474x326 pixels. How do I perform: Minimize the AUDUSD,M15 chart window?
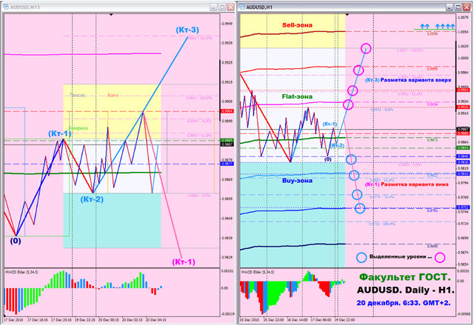[x=213, y=7]
